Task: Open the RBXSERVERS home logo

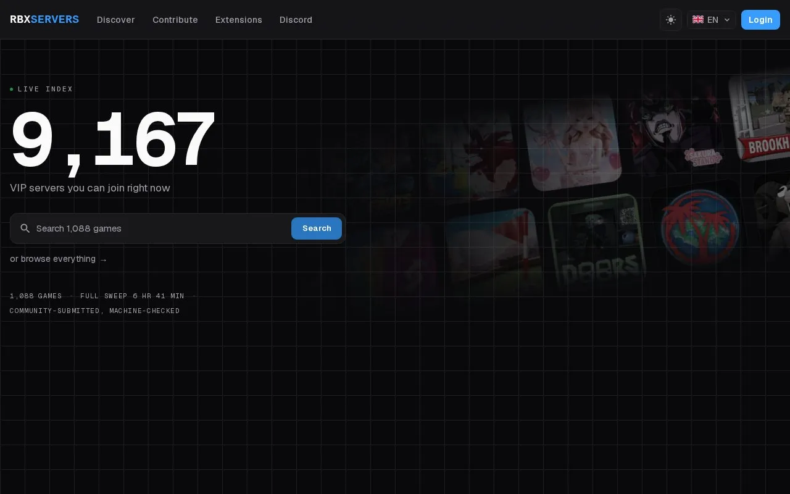Action: point(44,20)
